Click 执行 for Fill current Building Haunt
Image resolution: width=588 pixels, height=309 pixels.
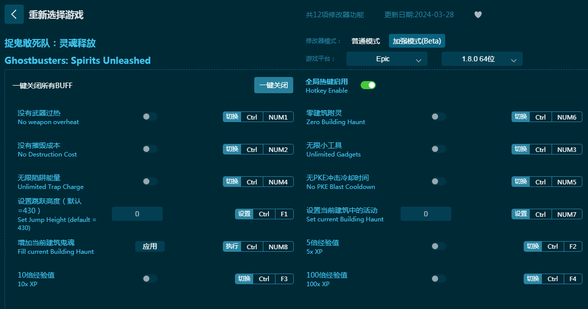click(232, 246)
